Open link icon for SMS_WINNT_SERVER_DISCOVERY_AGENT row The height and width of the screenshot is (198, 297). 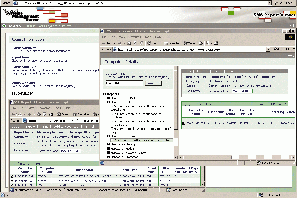pos(12,176)
